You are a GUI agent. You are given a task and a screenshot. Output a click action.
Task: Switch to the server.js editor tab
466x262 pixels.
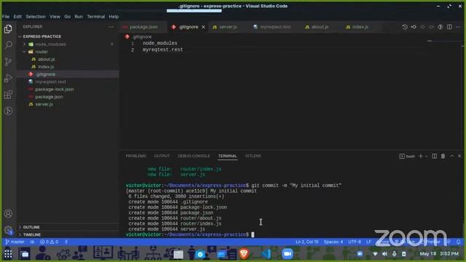[x=228, y=27]
